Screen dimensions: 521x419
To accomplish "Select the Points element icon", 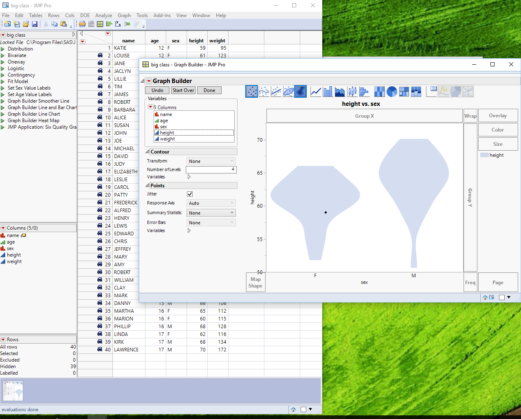I will pos(252,92).
